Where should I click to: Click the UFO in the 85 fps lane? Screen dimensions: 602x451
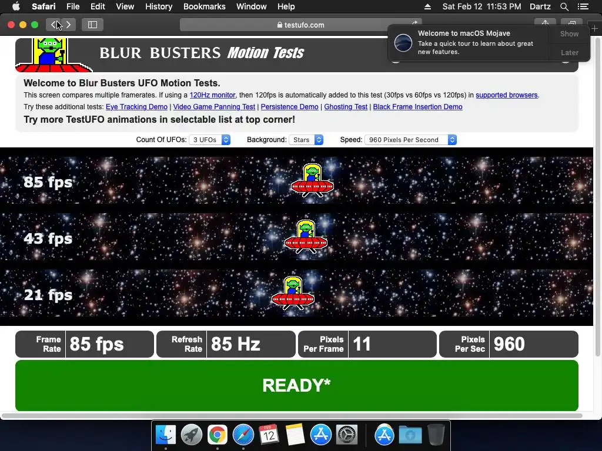coord(312,181)
